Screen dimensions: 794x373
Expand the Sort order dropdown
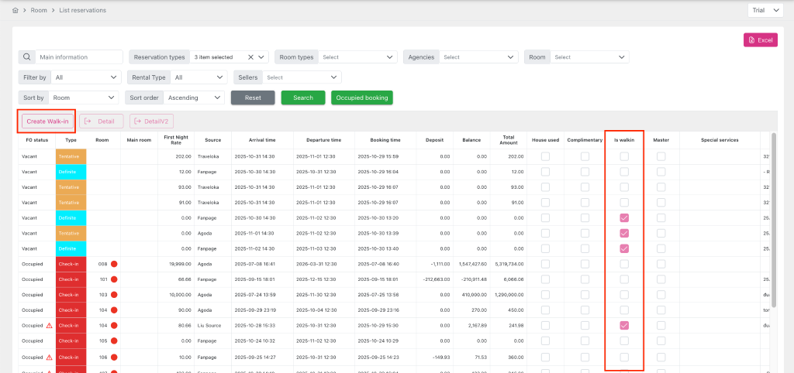[194, 98]
